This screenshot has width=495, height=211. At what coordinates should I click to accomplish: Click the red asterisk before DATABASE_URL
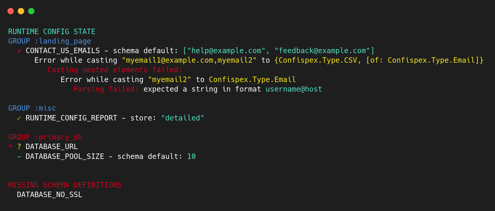(10, 146)
